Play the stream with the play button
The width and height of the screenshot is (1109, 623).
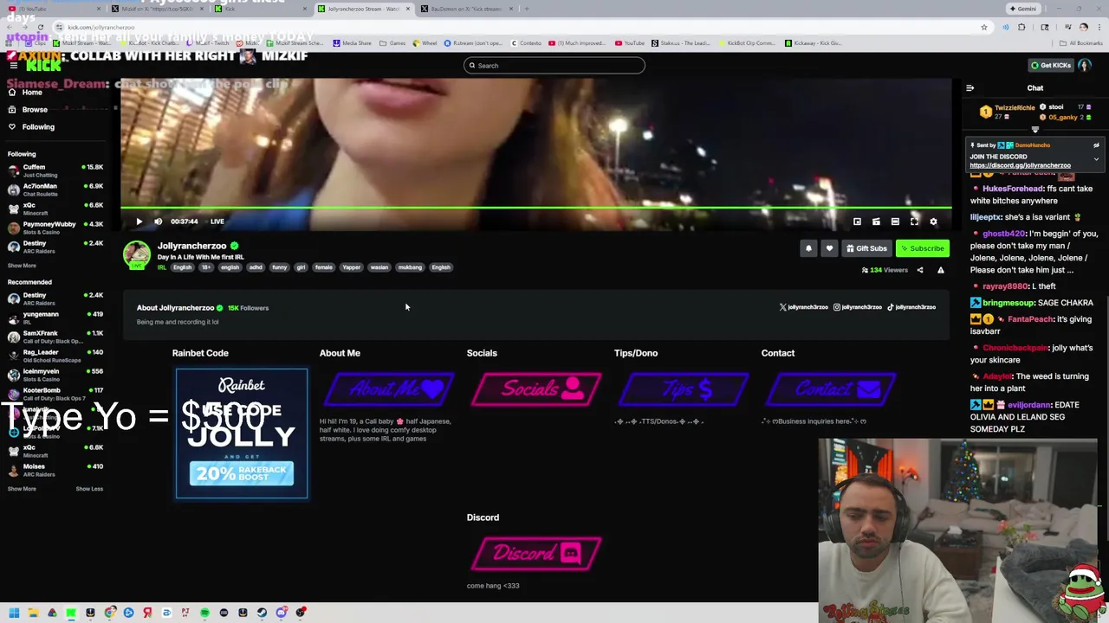pyautogui.click(x=139, y=222)
